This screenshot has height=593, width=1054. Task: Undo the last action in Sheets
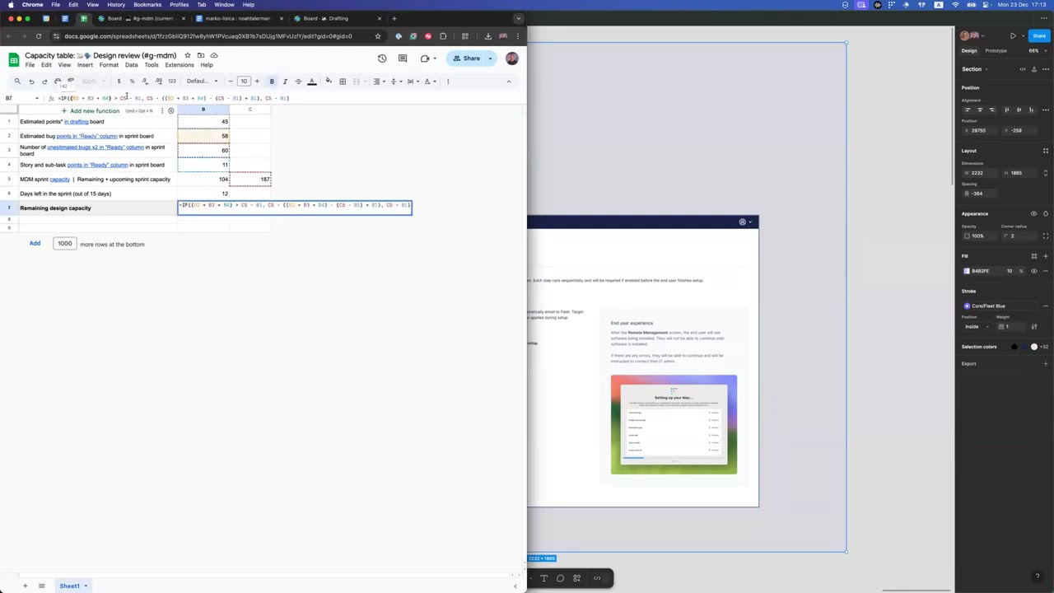[x=31, y=82]
